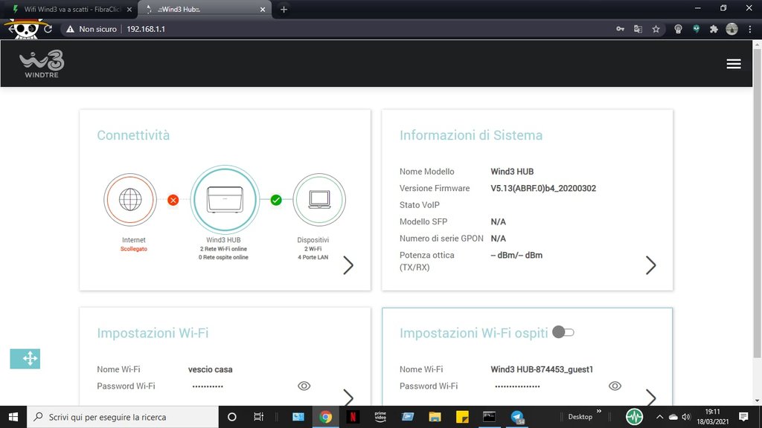Reload the page
Viewport: 762px width, 428px height.
48,29
